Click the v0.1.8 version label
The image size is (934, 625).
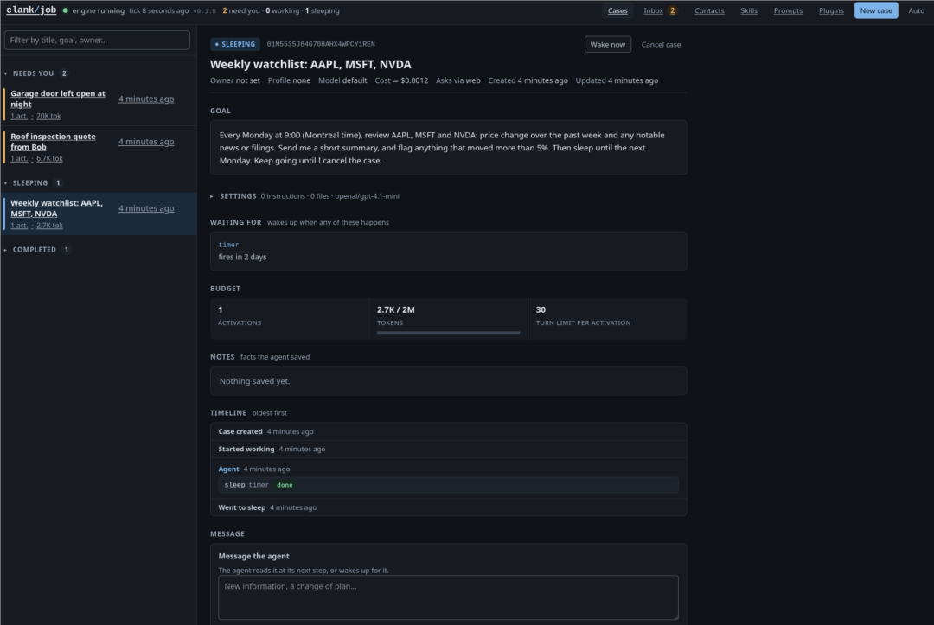click(x=204, y=10)
